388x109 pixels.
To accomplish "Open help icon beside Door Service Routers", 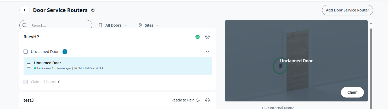I will coord(93,10).
